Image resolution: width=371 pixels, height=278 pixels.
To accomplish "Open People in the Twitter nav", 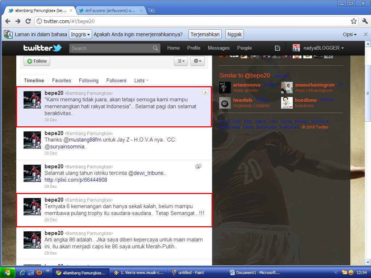I will point(245,48).
